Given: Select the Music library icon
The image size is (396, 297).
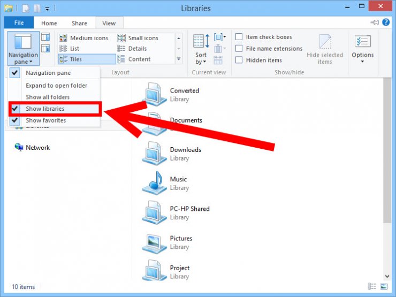Looking at the screenshot, I should click(x=154, y=183).
